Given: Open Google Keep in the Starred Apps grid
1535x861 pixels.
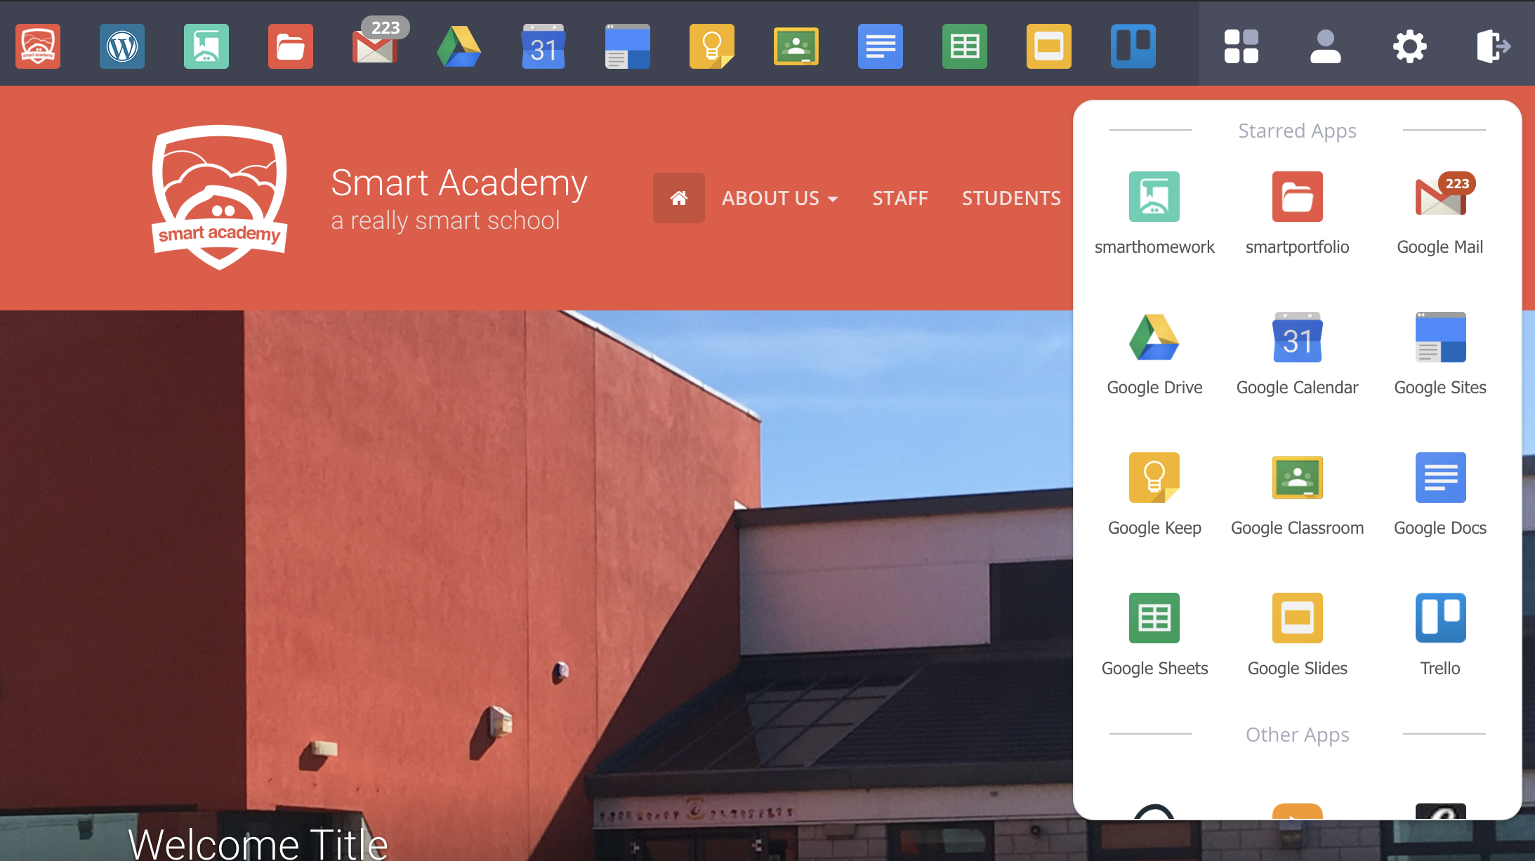Looking at the screenshot, I should click(x=1154, y=478).
